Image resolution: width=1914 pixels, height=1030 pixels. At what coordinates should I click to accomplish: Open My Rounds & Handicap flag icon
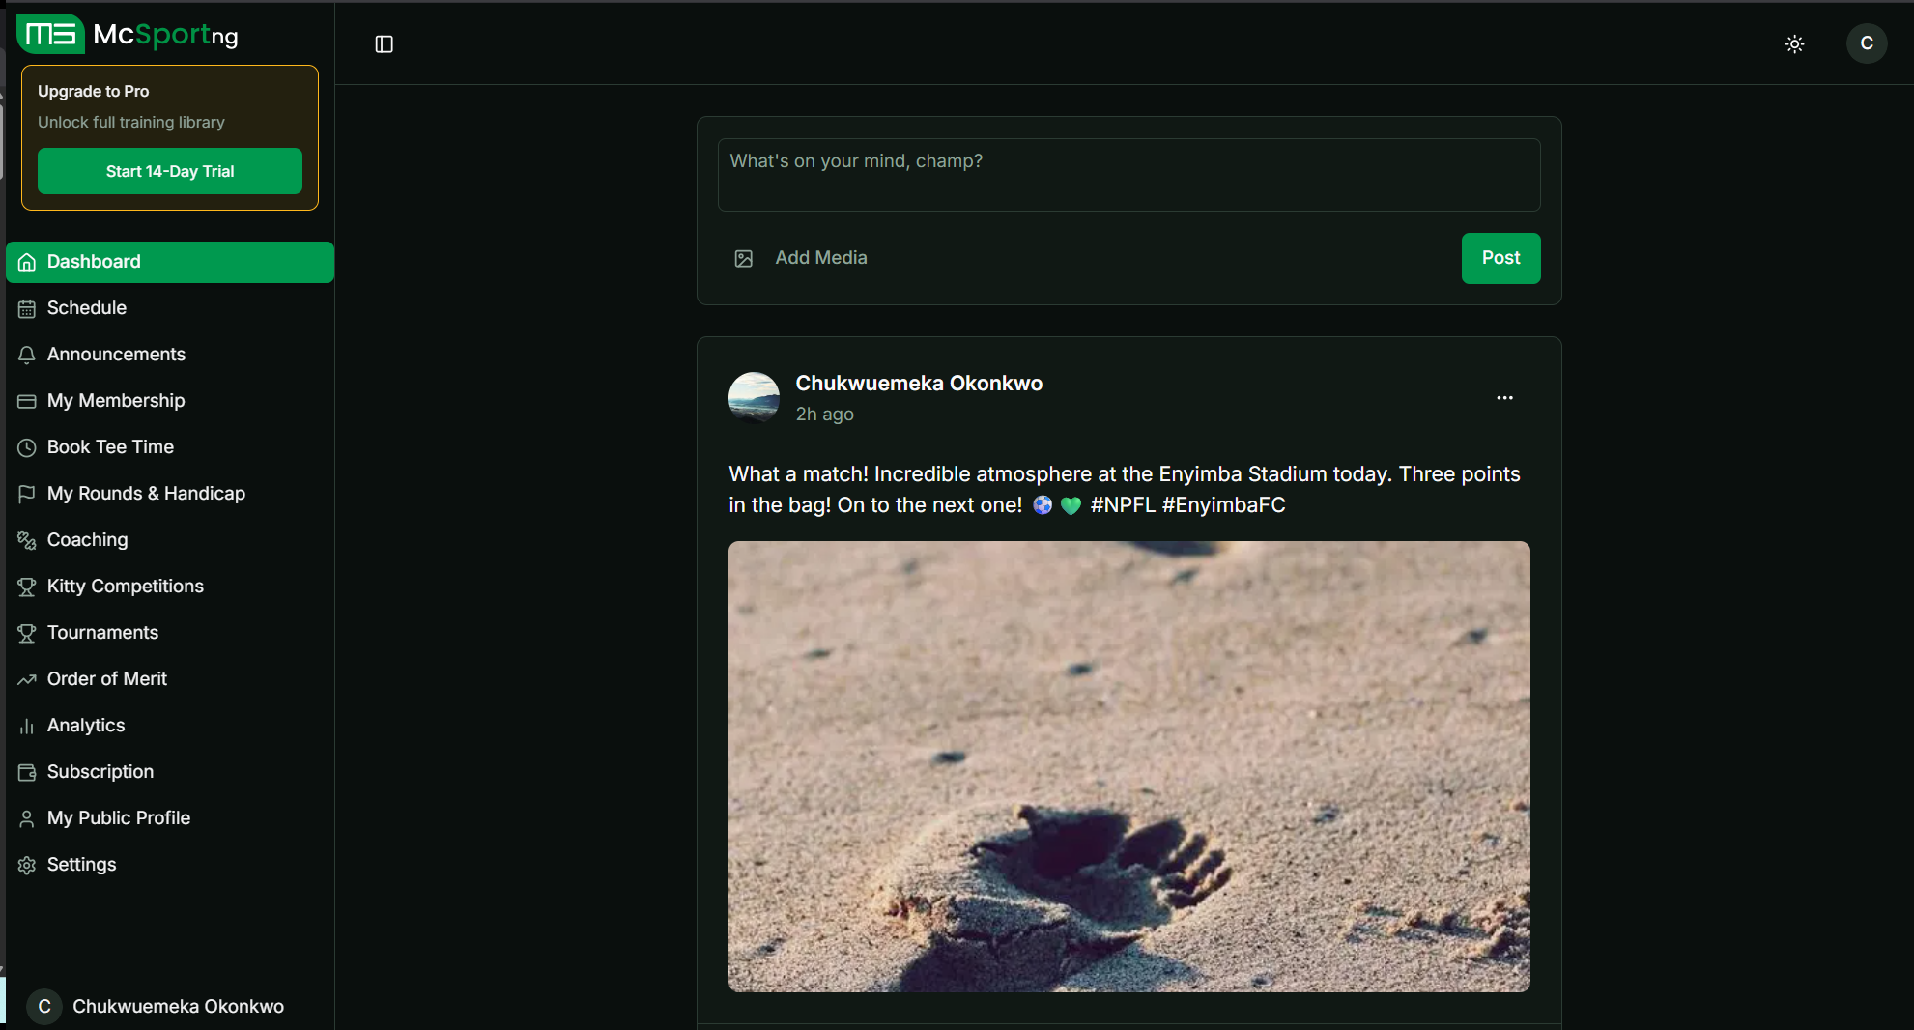click(x=26, y=494)
